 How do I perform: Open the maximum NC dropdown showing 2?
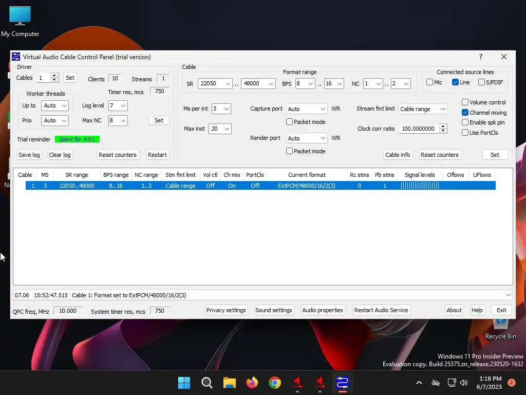pyautogui.click(x=401, y=83)
